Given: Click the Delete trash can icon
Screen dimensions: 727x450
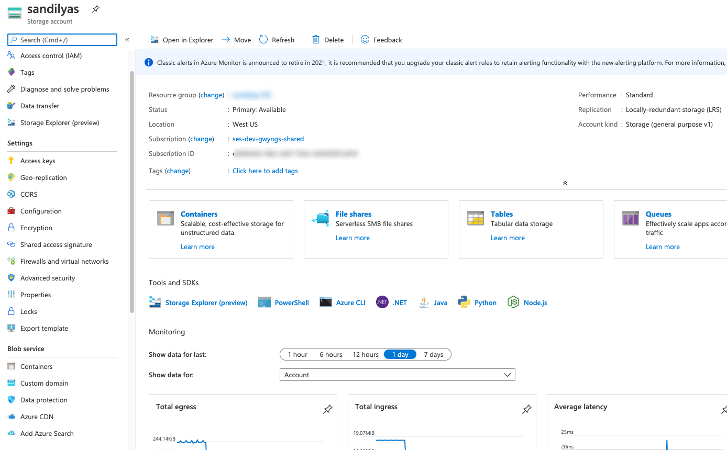Looking at the screenshot, I should pos(316,40).
